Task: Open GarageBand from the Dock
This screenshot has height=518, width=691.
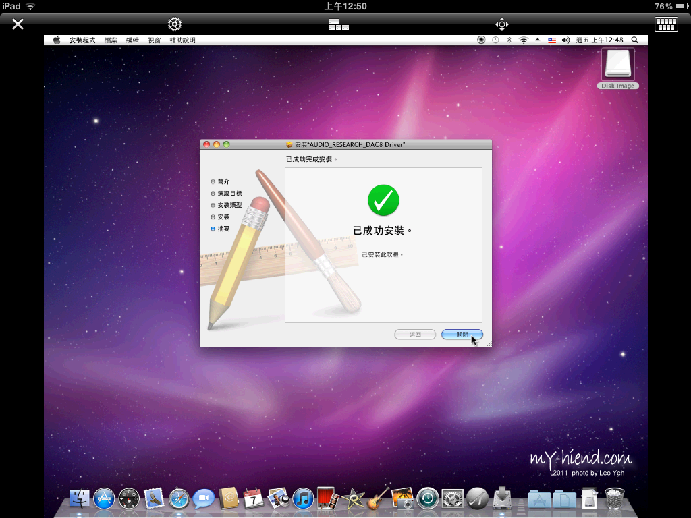Action: 378,498
